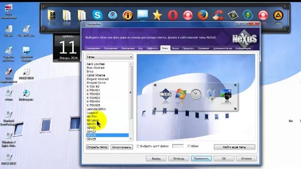Viewport: 301px width, 169px height.
Task: Click the yellow star dock icon
Action: point(157,15)
